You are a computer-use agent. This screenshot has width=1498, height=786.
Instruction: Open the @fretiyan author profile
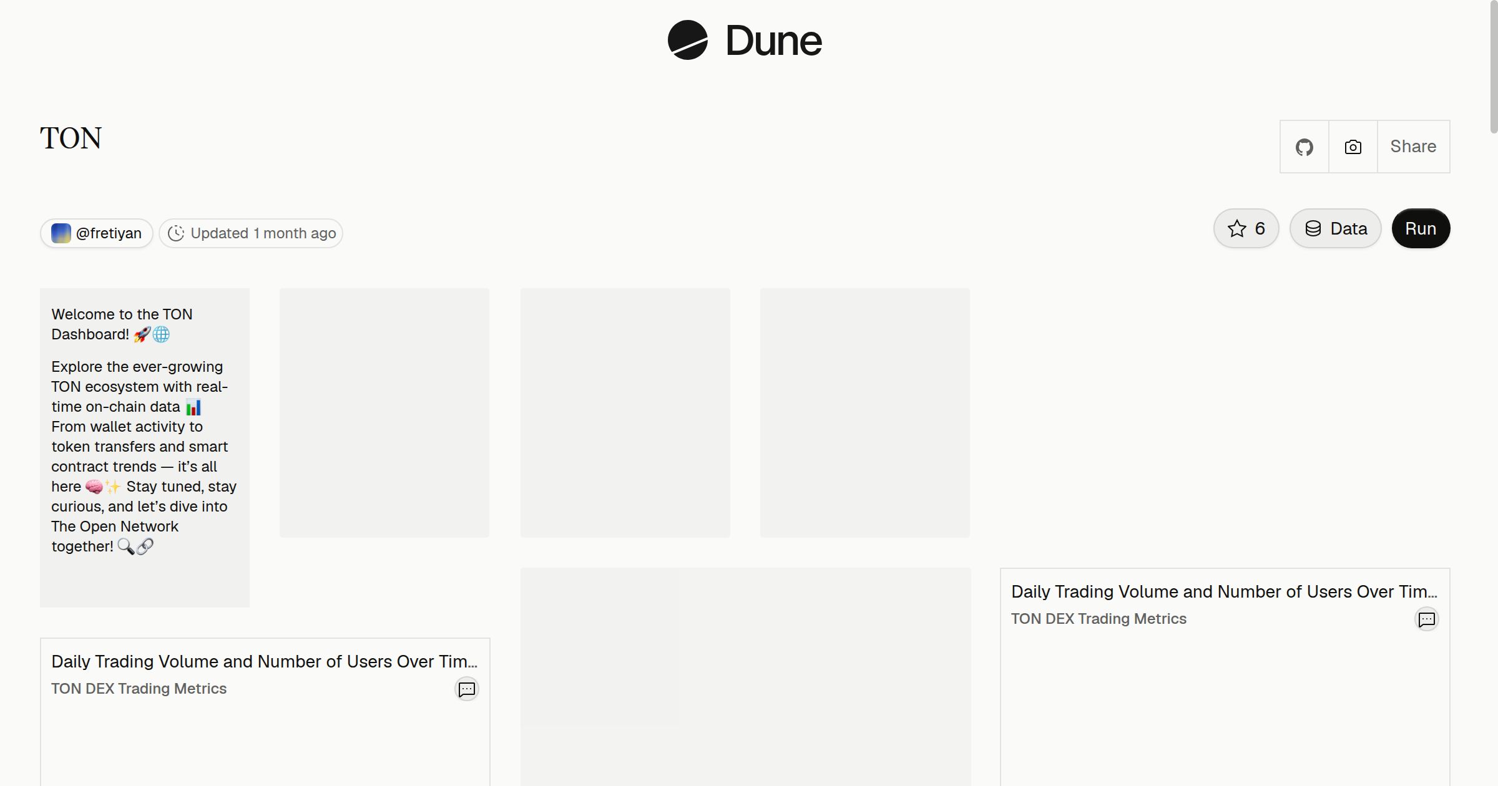tap(97, 233)
